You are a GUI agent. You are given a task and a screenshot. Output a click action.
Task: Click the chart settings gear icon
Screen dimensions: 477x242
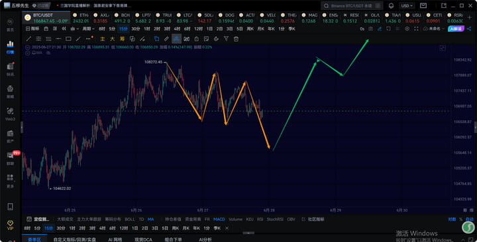[407, 29]
